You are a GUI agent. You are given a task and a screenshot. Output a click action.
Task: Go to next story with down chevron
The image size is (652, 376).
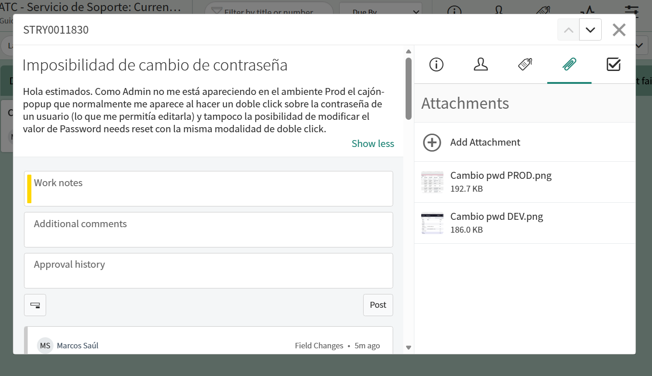590,30
